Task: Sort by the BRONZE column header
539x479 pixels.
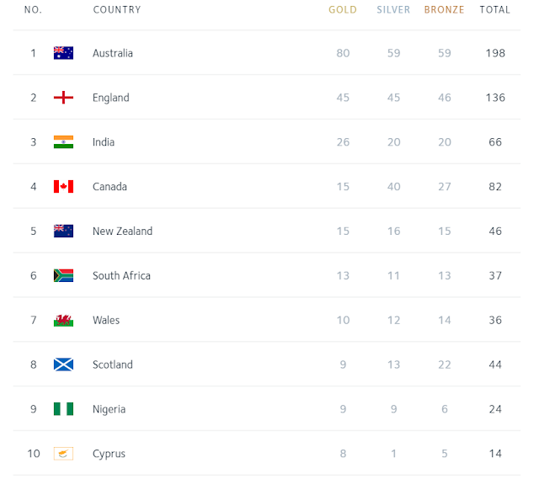Action: click(x=444, y=10)
